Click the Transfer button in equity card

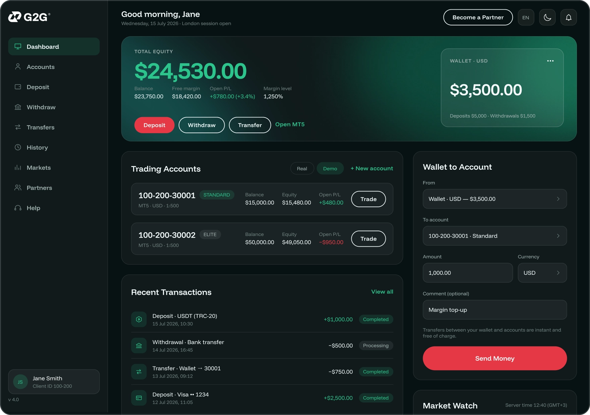[250, 125]
